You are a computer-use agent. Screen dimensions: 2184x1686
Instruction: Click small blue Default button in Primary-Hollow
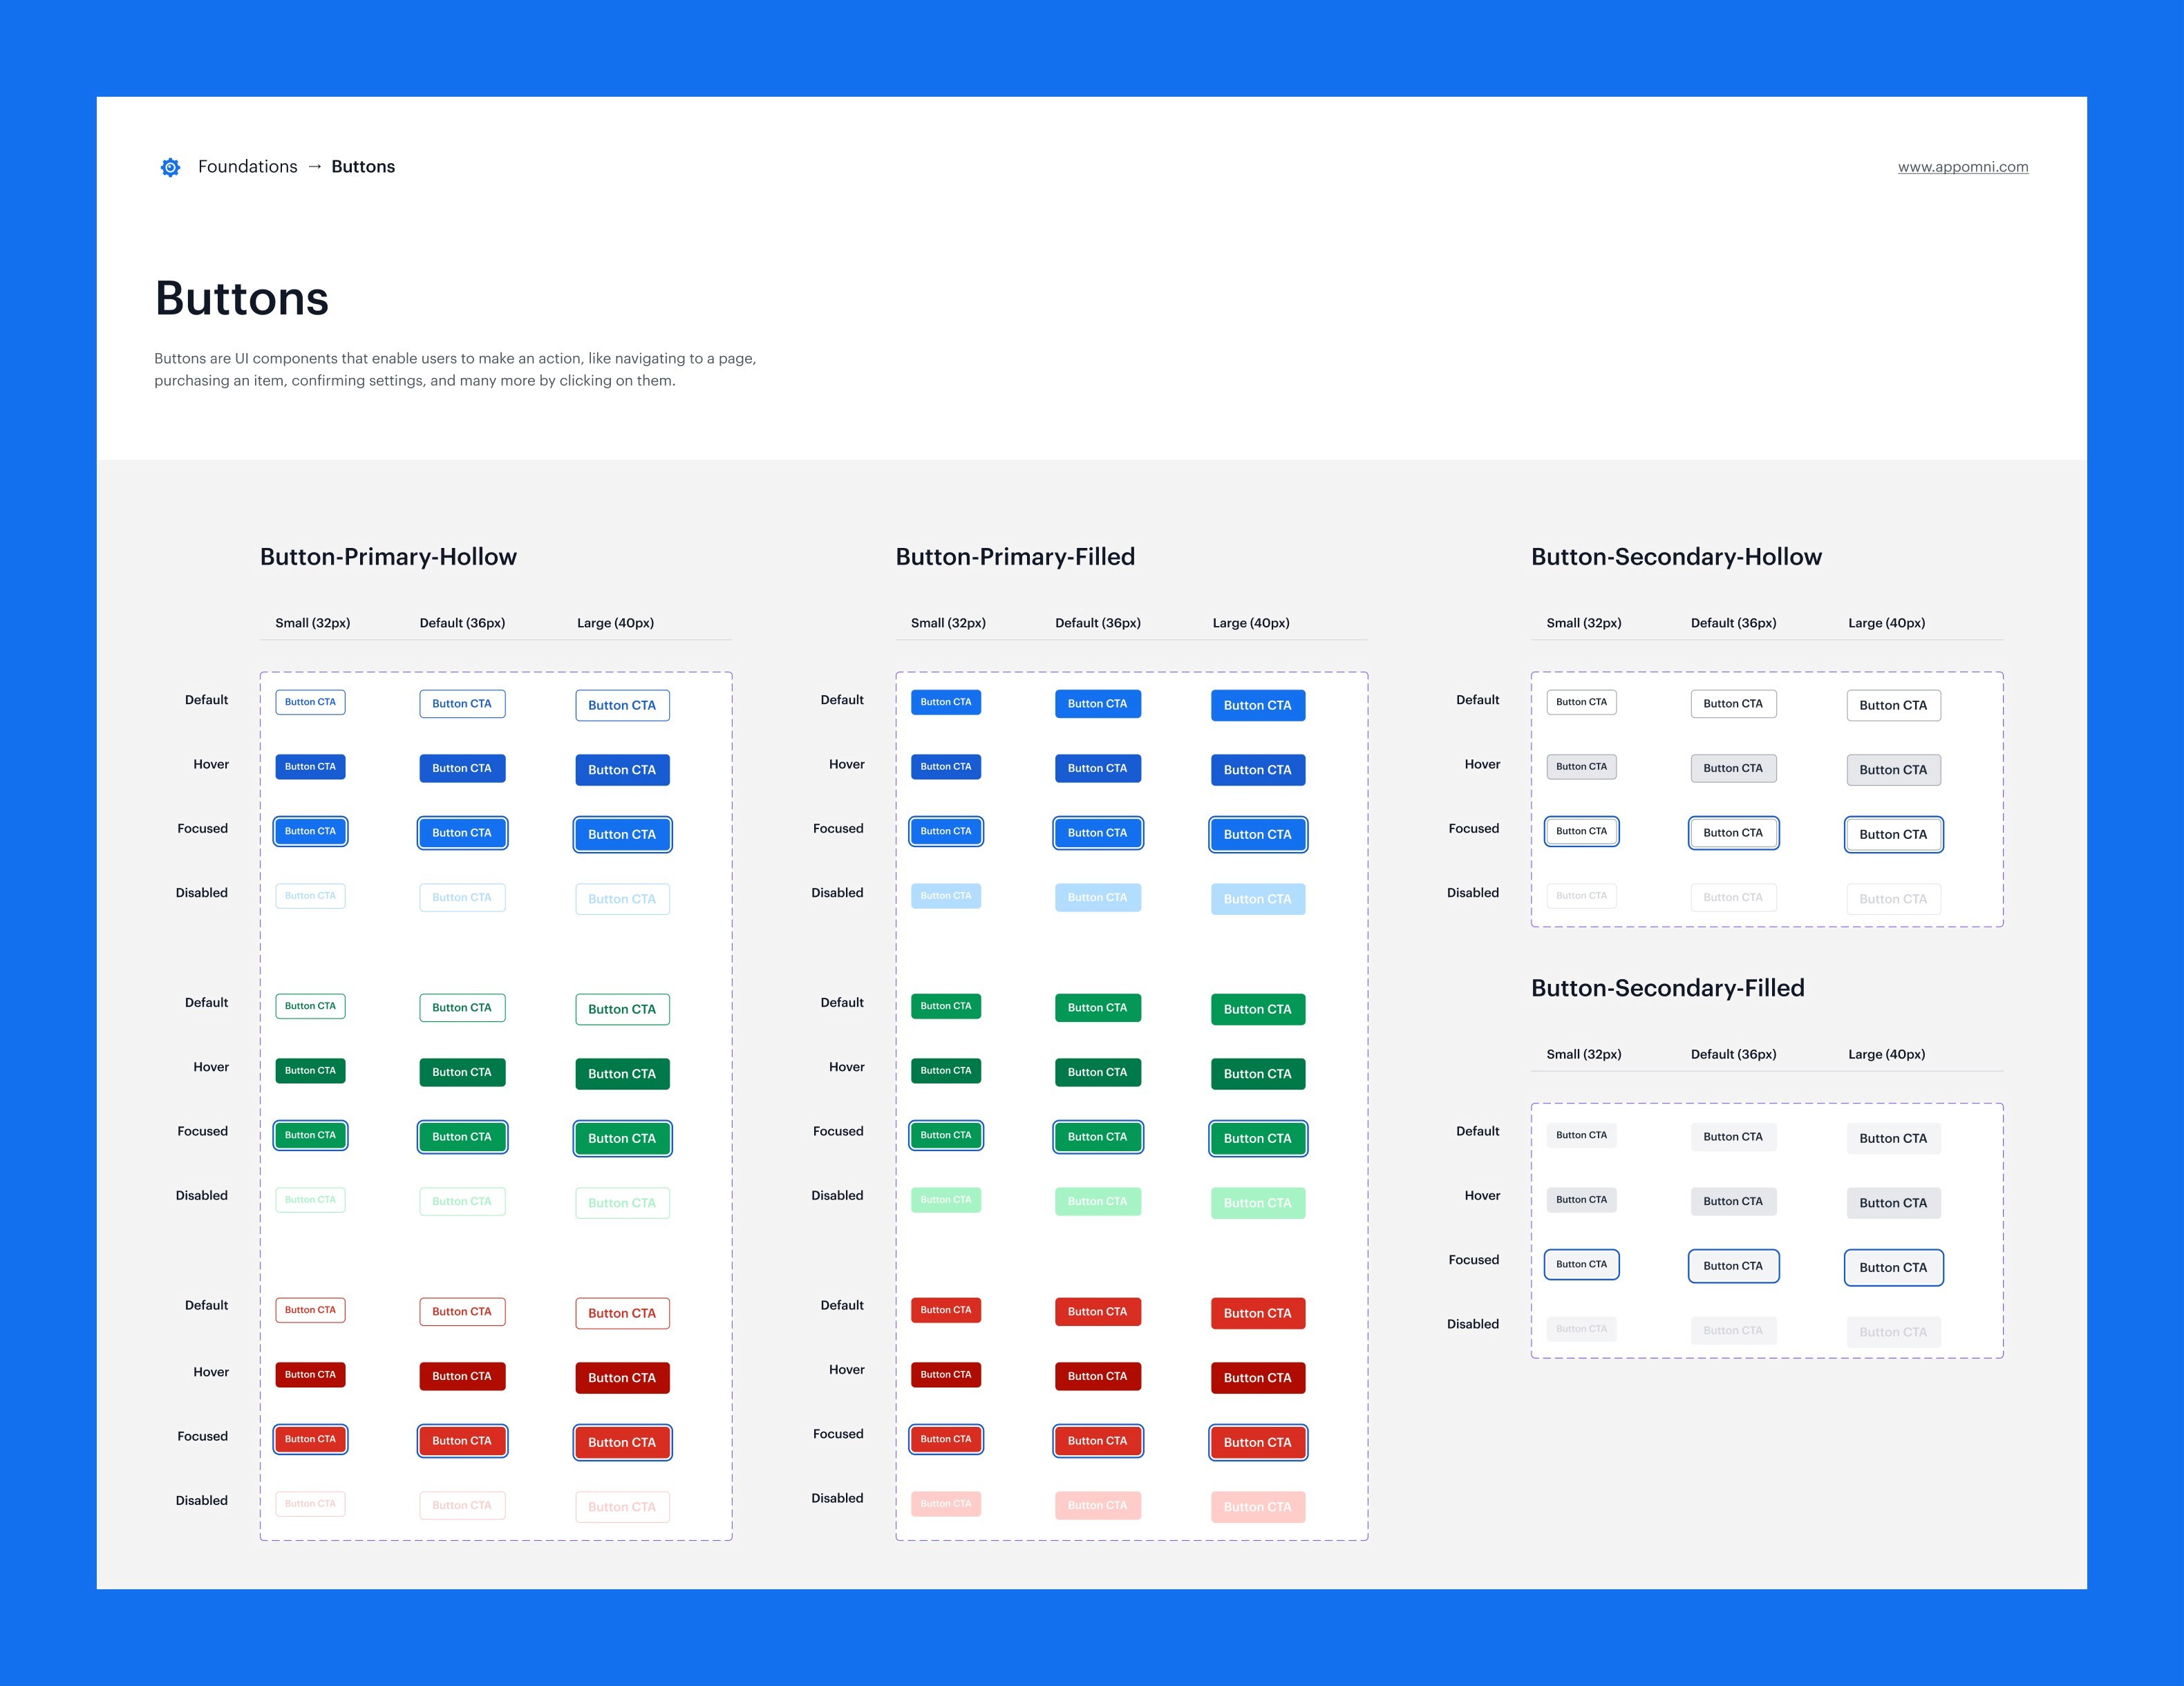pos(310,702)
